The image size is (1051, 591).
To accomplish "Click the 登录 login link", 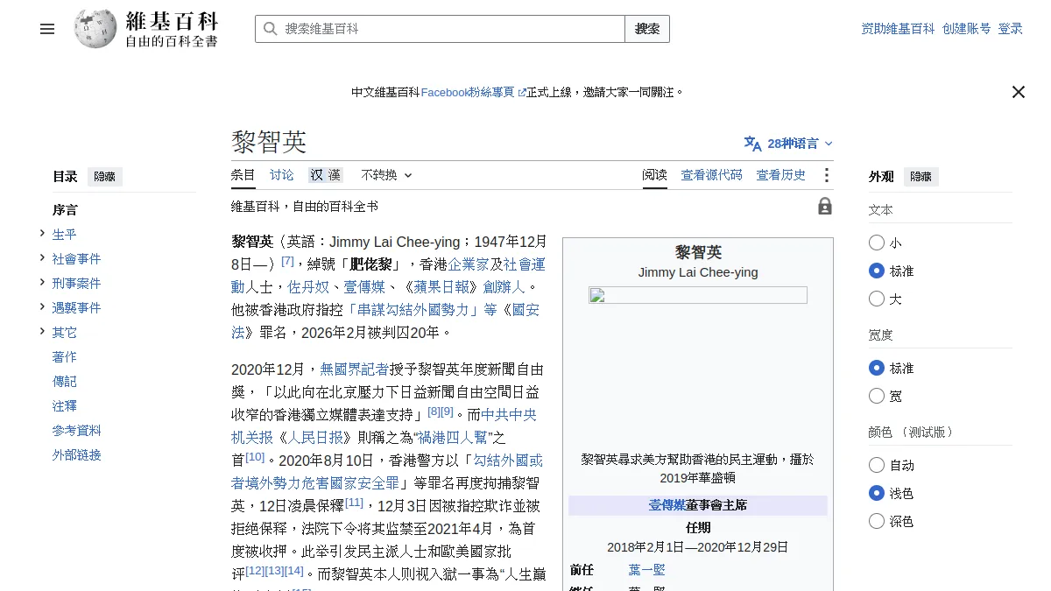I will [1011, 29].
